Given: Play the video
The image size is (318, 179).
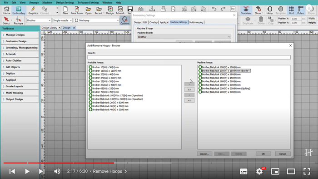Looking at the screenshot, I should (x=27, y=171).
